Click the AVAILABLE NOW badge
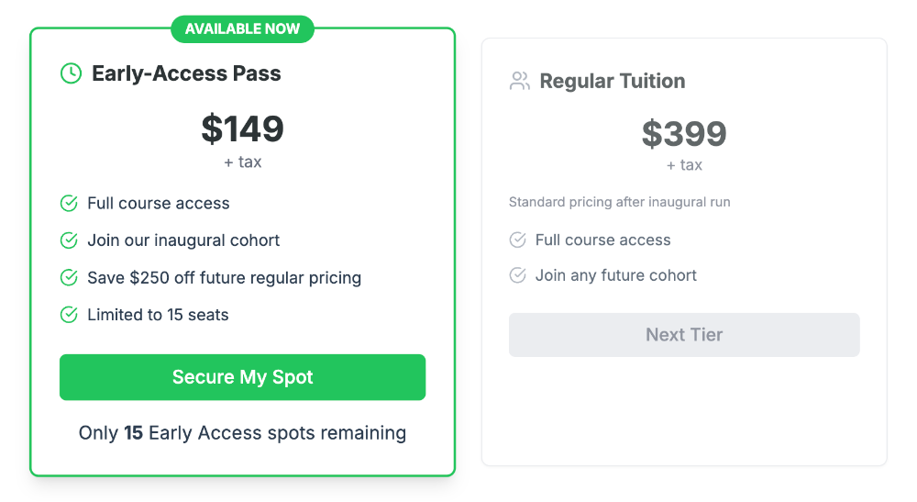The height and width of the screenshot is (502, 917). [x=242, y=28]
